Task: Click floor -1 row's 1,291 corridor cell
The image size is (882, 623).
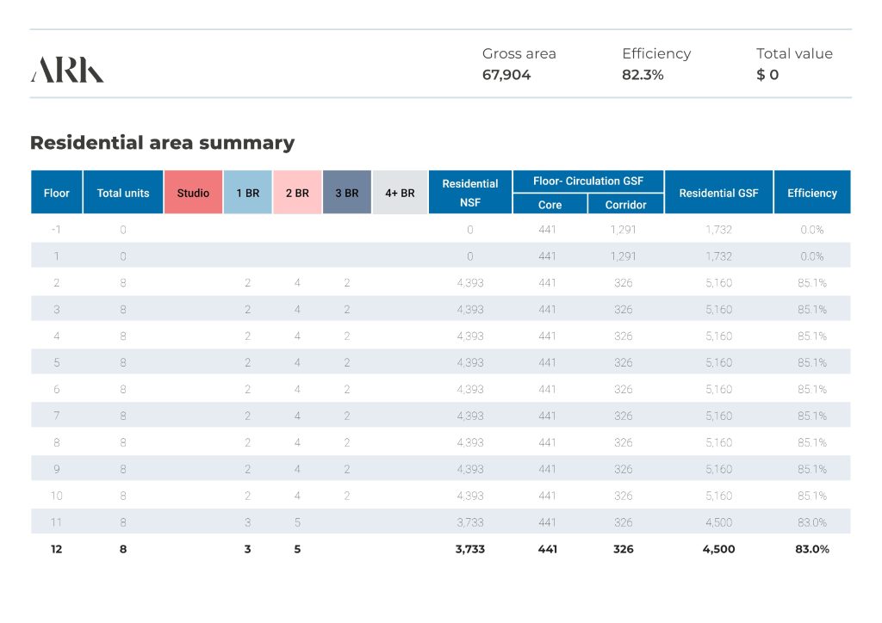Action: click(x=624, y=230)
